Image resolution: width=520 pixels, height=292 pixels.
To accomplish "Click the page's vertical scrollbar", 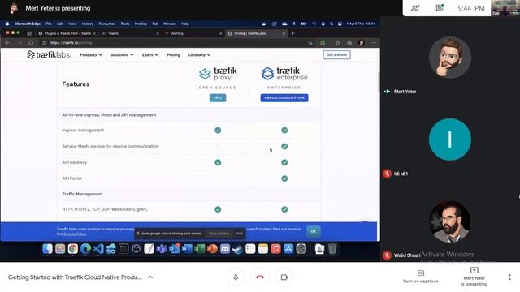I will click(379, 82).
